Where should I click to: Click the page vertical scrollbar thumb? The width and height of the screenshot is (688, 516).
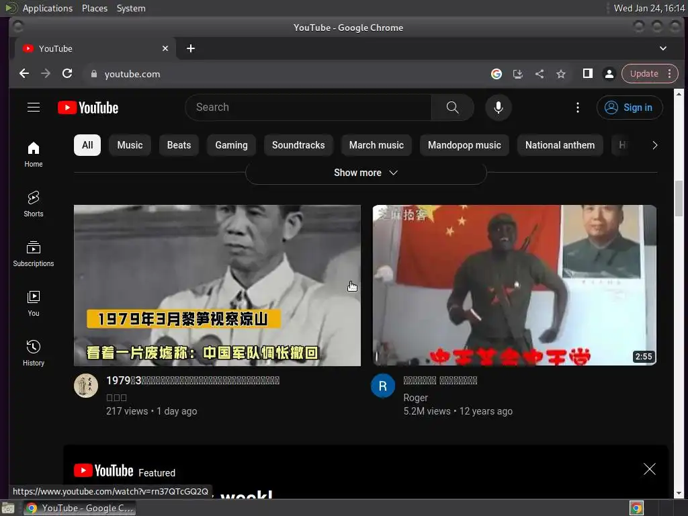point(679,198)
